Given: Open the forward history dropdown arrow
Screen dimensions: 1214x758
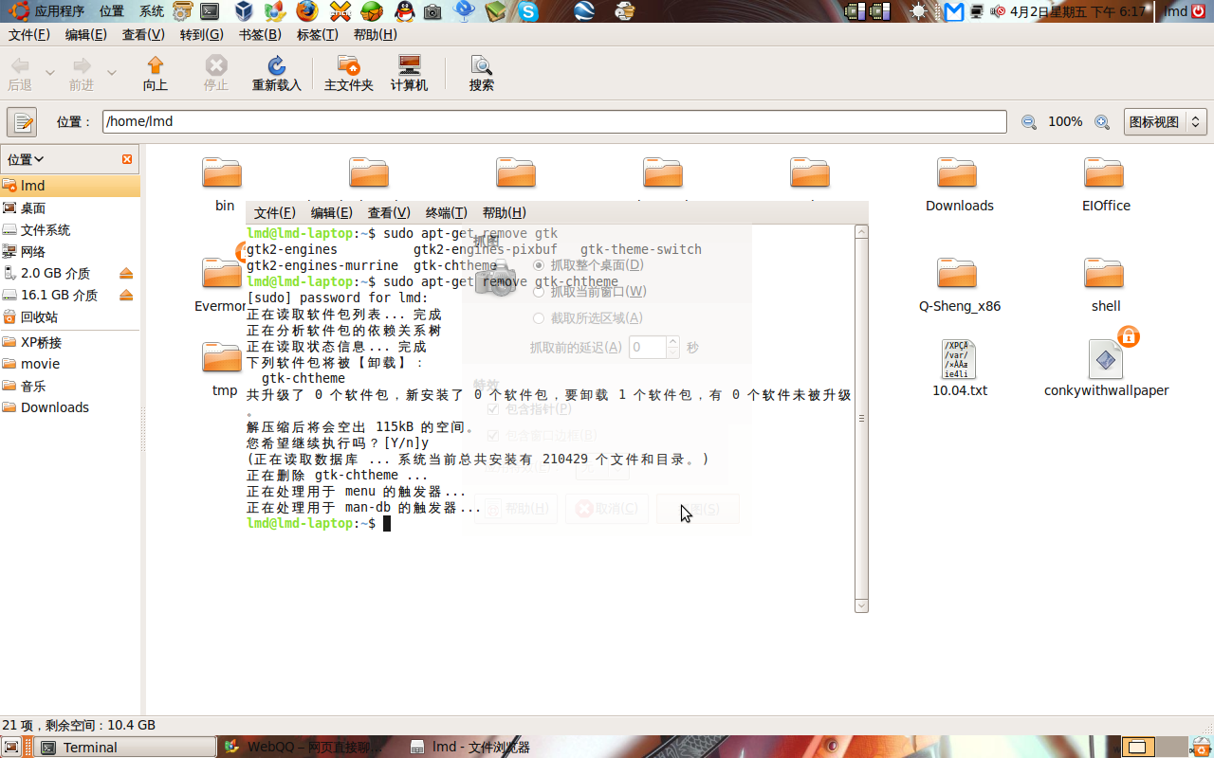Looking at the screenshot, I should pyautogui.click(x=112, y=73).
